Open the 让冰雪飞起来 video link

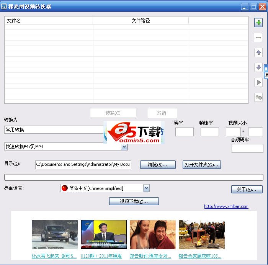(x=54, y=256)
